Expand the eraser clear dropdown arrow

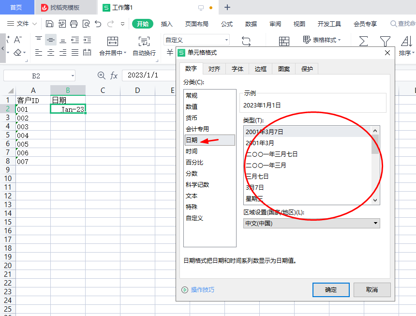[x=24, y=53]
